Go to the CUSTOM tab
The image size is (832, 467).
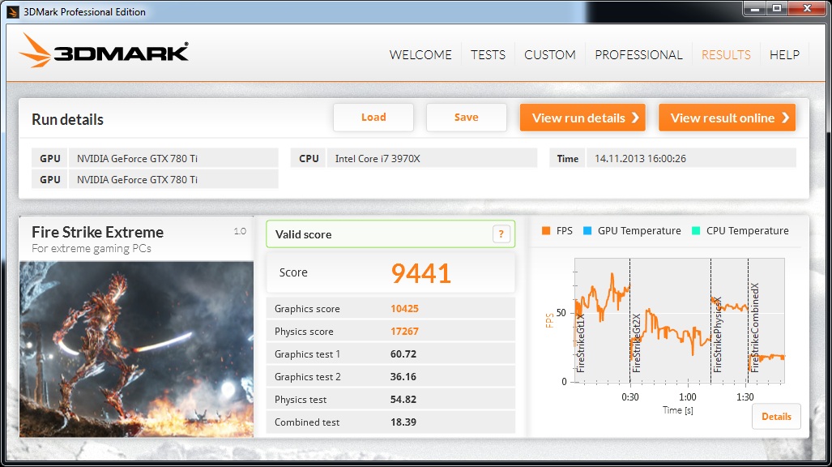[550, 54]
